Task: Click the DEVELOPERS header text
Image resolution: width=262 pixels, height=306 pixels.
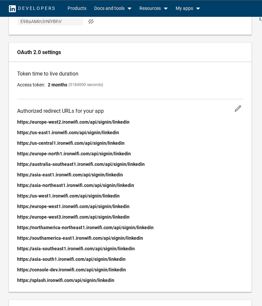Action: [37, 8]
